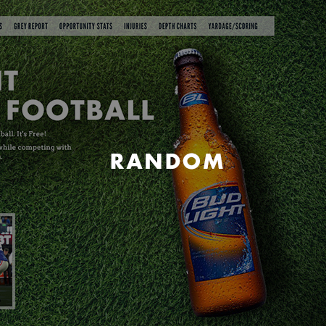Click the FOOTBALL headline text

click(x=80, y=110)
